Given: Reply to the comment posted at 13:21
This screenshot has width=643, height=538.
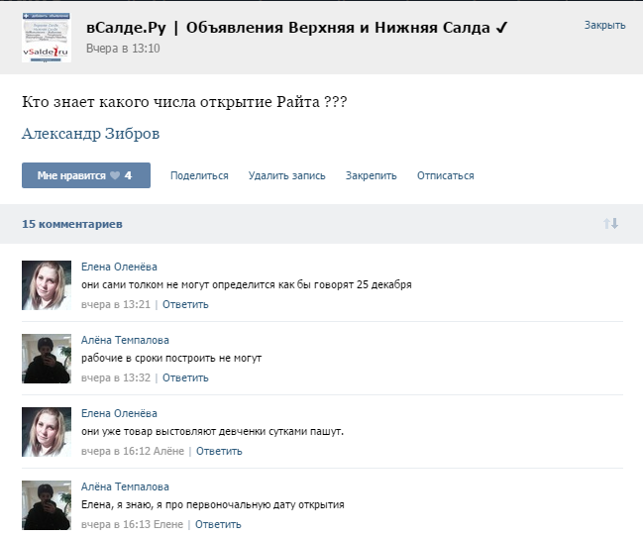Looking at the screenshot, I should pos(185,304).
